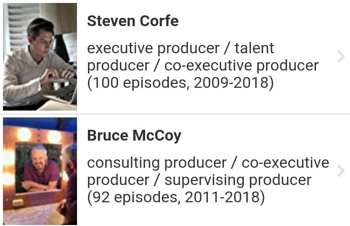Tap Steven Corfe's profile photo

(x=40, y=57)
